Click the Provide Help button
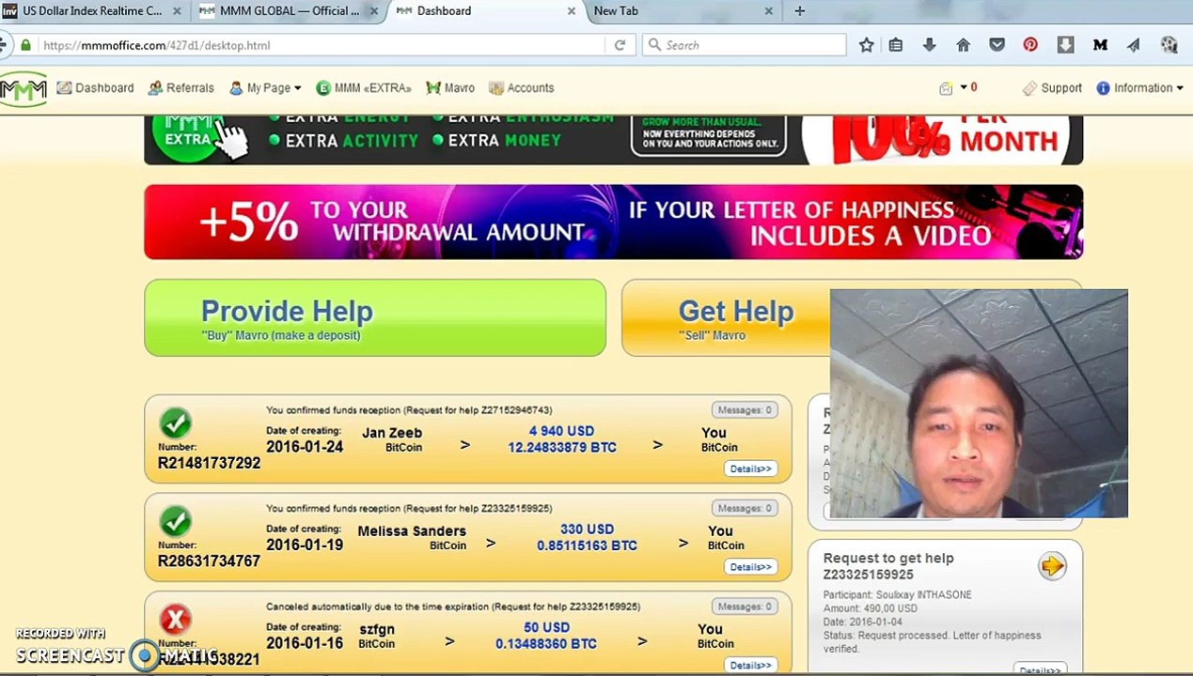 tap(375, 318)
